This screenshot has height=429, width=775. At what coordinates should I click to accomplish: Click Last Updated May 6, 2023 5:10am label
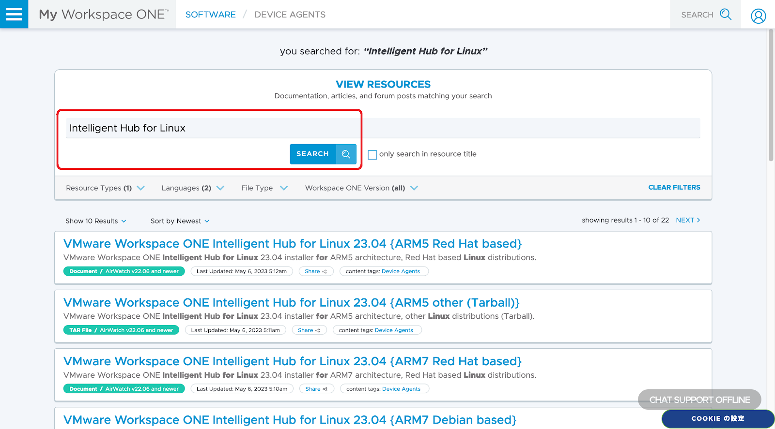[242, 389]
